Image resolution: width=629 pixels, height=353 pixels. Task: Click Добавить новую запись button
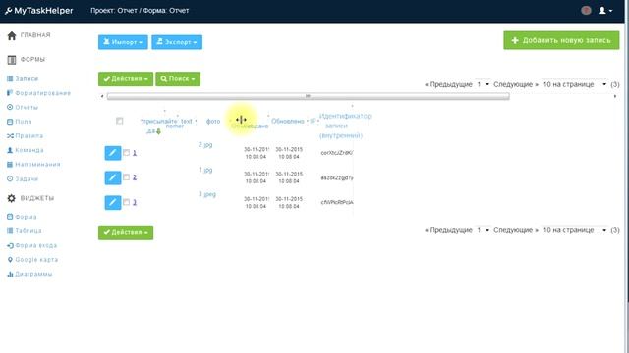coord(561,40)
